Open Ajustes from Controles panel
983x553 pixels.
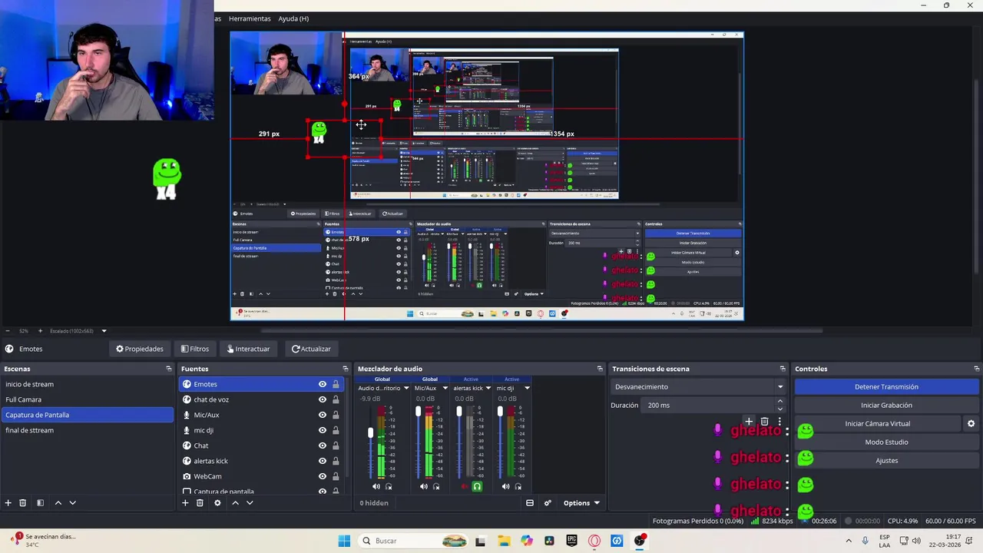tap(886, 460)
